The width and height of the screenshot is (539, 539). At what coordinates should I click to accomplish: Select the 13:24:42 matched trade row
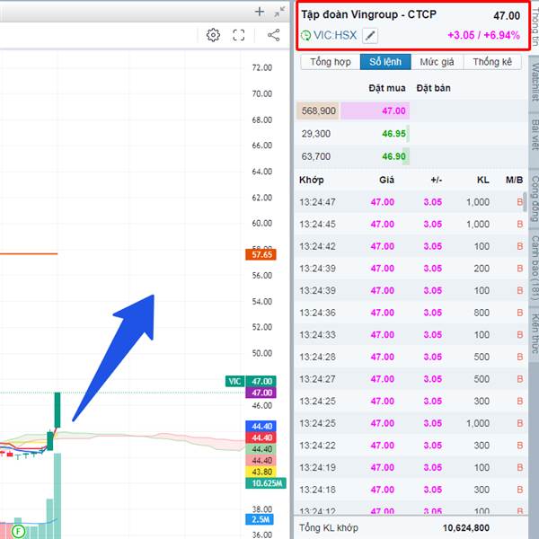click(411, 246)
